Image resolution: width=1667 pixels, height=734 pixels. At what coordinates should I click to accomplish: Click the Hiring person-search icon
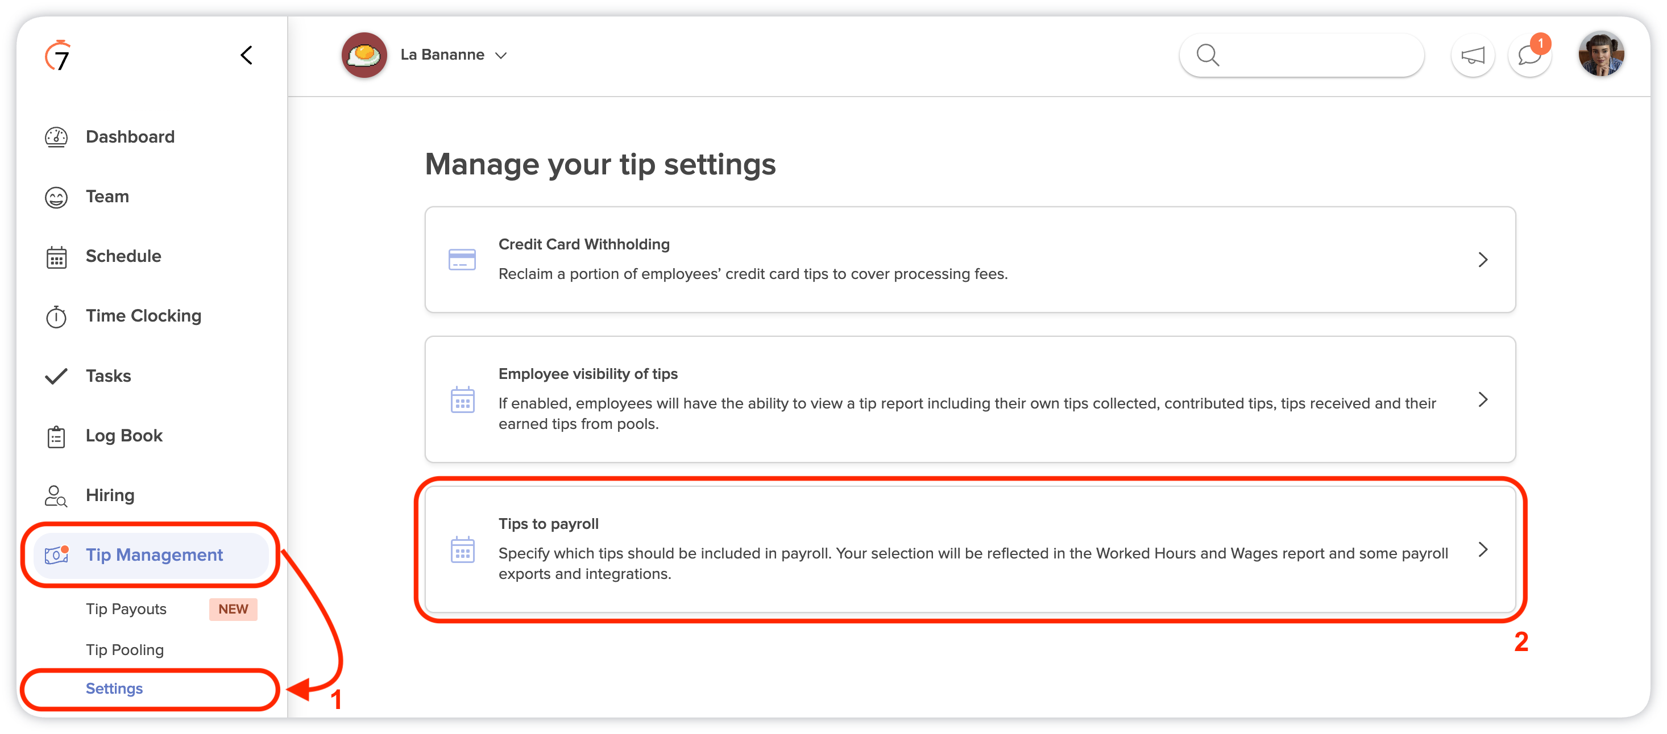(56, 496)
